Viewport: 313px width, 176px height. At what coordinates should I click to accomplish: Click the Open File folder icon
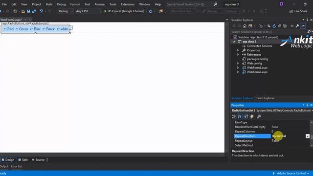(23, 11)
